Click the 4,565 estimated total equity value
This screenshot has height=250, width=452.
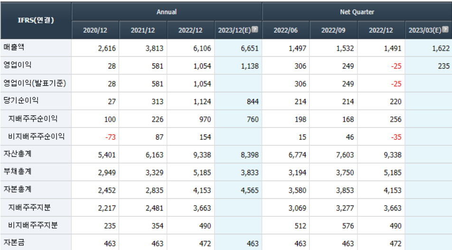coord(250,190)
